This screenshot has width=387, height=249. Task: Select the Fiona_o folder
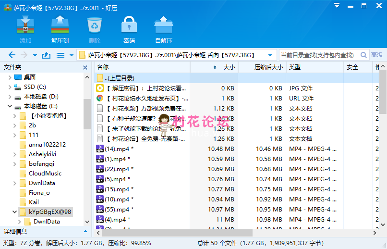click(39, 193)
